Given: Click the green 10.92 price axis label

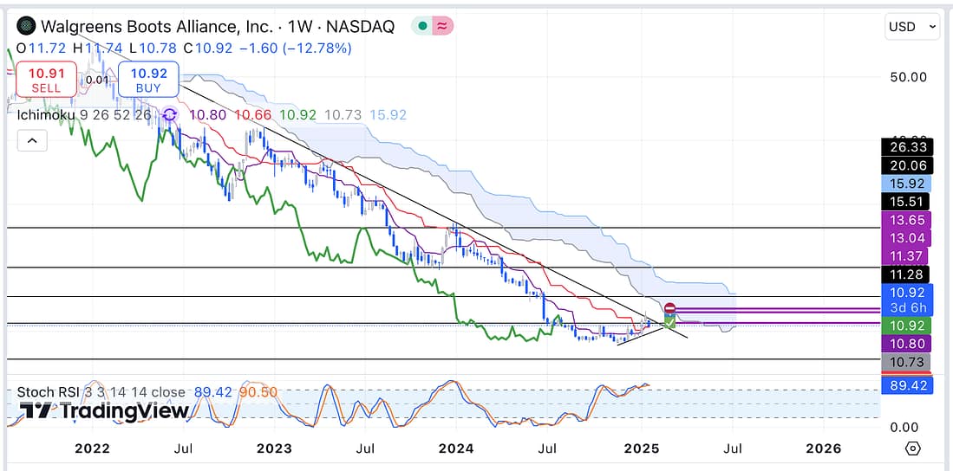Looking at the screenshot, I should pos(904,326).
